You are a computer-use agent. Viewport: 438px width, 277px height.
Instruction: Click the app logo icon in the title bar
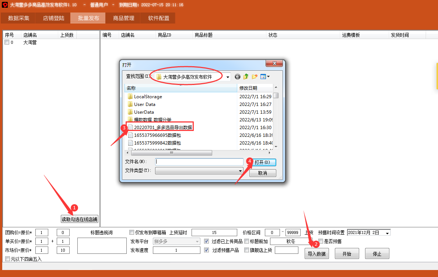(x=5, y=5)
